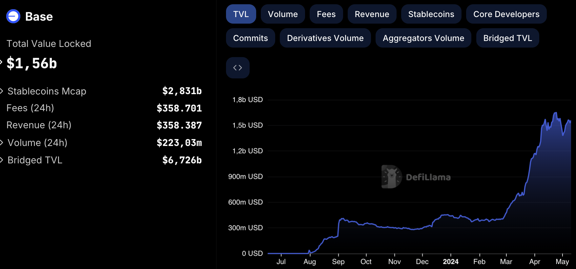Click the 900m USD y-axis label
Image resolution: width=576 pixels, height=269 pixels.
(x=245, y=176)
